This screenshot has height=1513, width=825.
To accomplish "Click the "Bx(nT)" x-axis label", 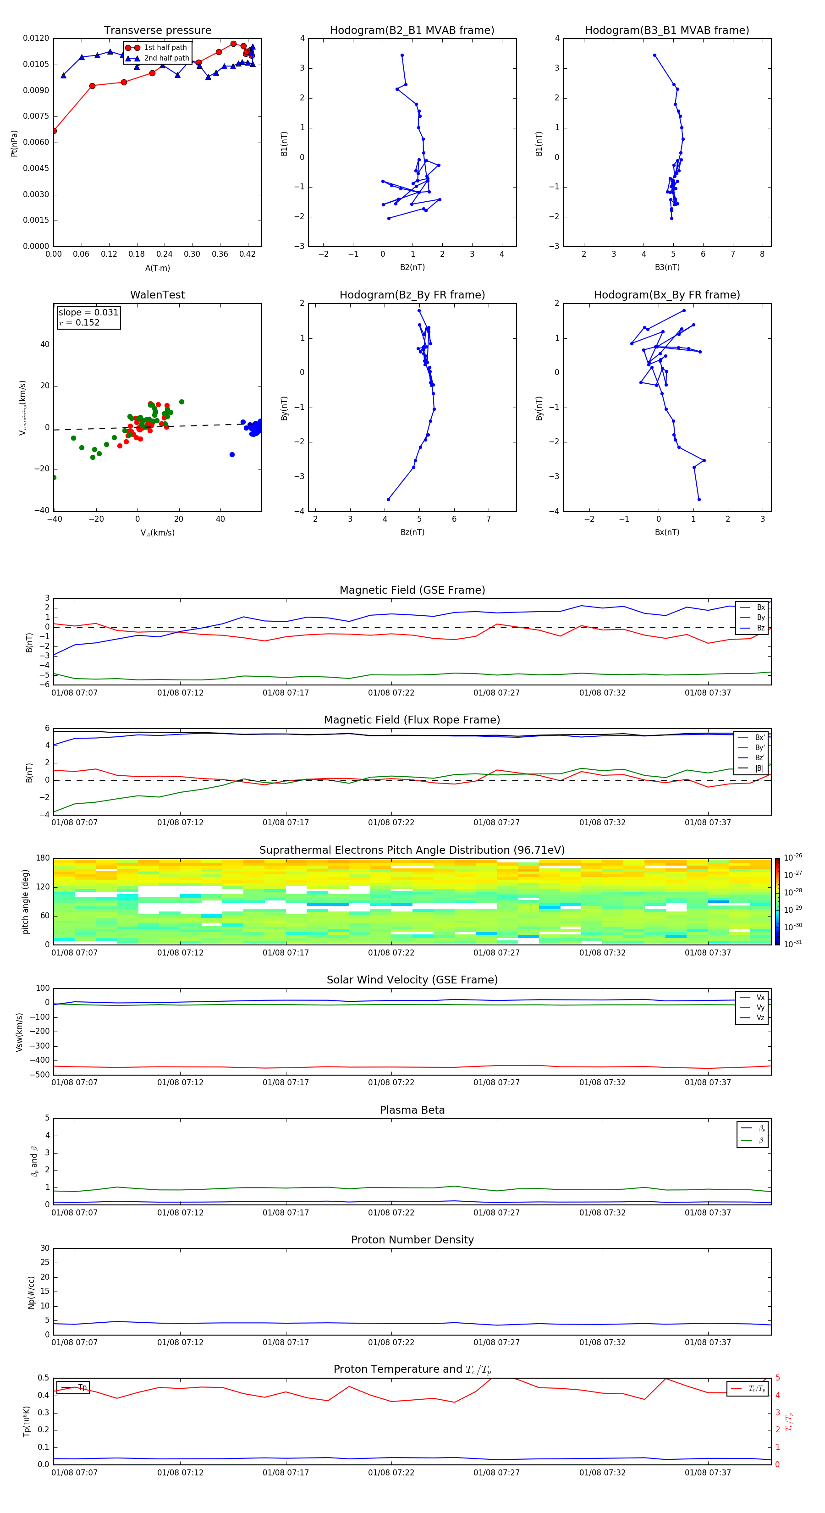I will (x=667, y=533).
